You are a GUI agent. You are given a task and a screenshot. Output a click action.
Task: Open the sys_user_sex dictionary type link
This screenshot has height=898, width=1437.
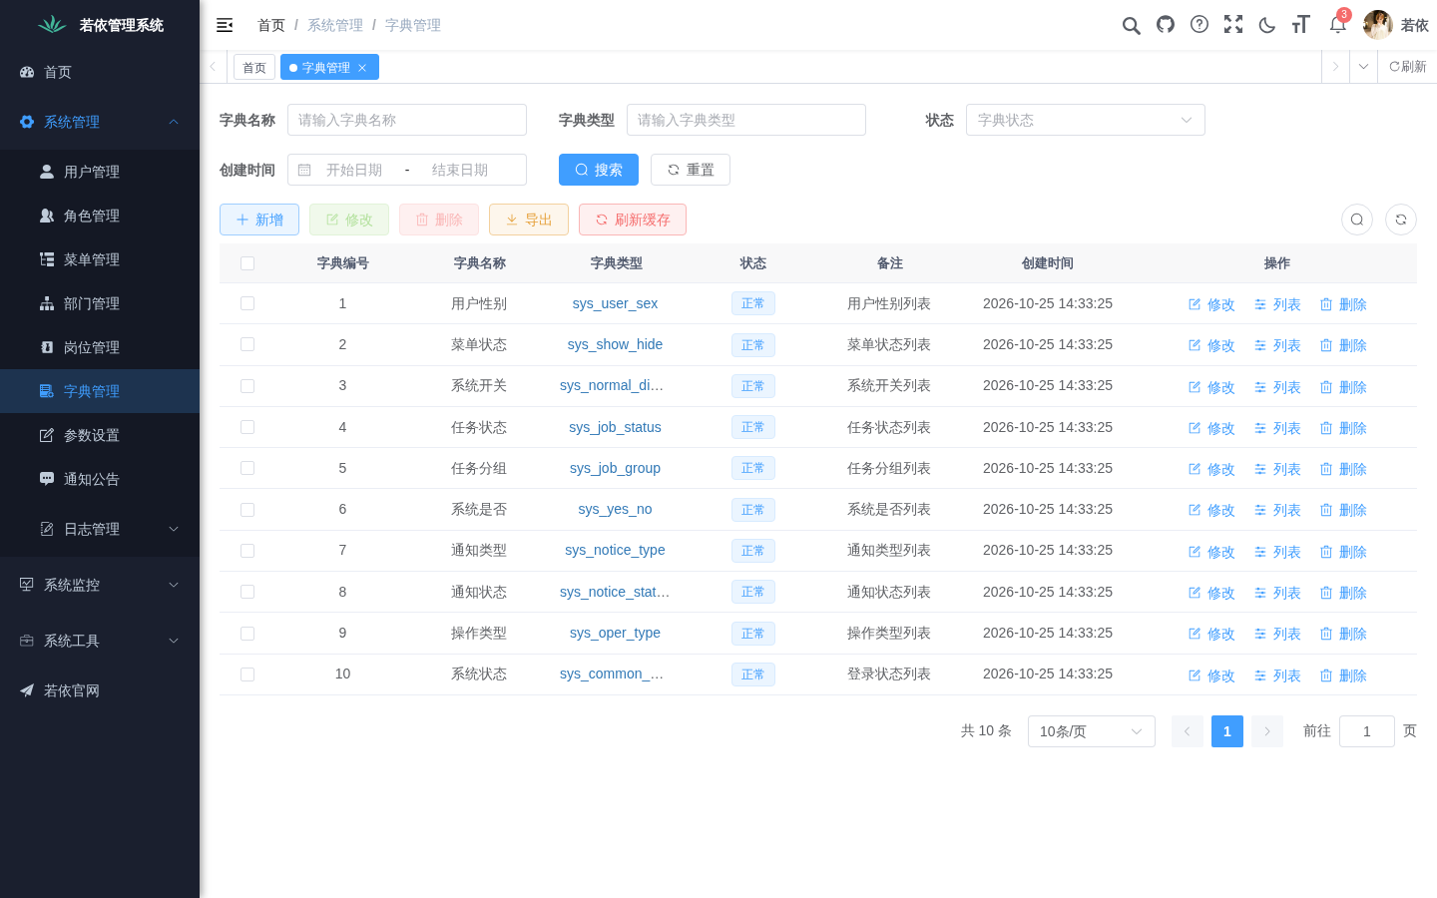[x=615, y=303]
